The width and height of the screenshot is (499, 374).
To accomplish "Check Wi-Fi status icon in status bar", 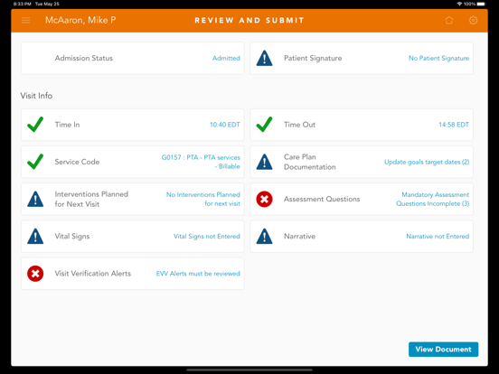I will [x=459, y=4].
